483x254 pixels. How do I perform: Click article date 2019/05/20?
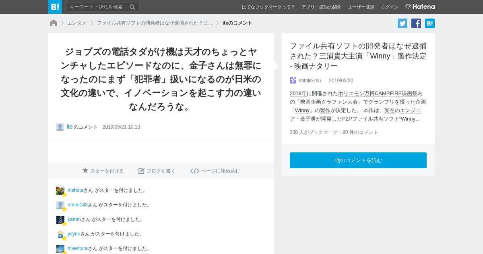(x=341, y=81)
